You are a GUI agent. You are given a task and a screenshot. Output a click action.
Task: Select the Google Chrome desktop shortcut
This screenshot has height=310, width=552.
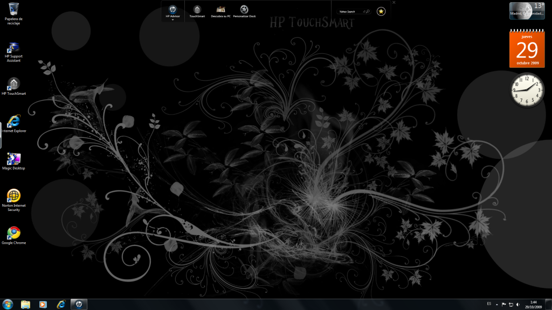tap(13, 233)
